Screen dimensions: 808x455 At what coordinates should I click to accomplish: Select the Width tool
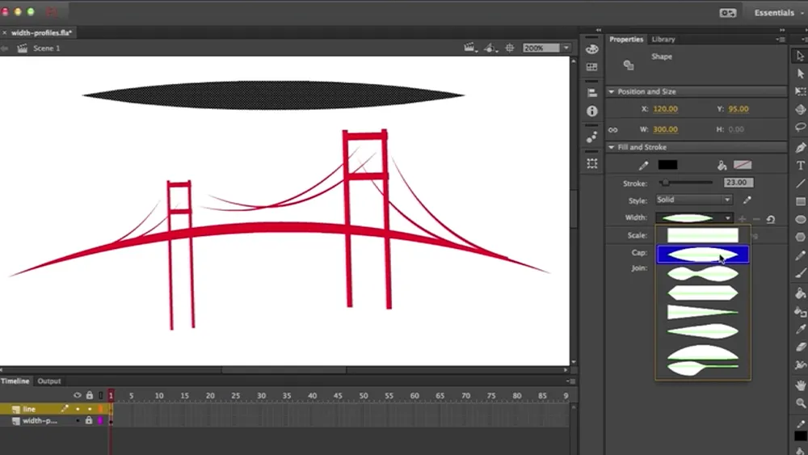(x=800, y=365)
